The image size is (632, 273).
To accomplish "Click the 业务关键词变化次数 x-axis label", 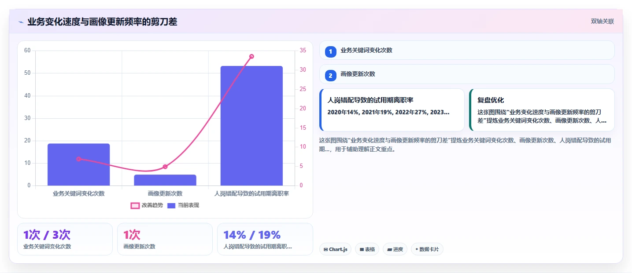I will tap(79, 193).
